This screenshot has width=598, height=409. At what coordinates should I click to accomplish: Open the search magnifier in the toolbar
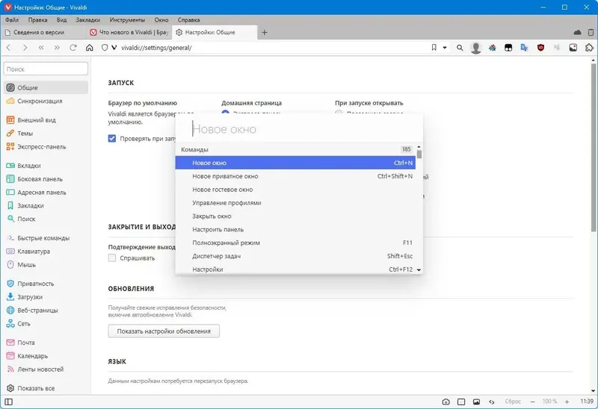460,48
